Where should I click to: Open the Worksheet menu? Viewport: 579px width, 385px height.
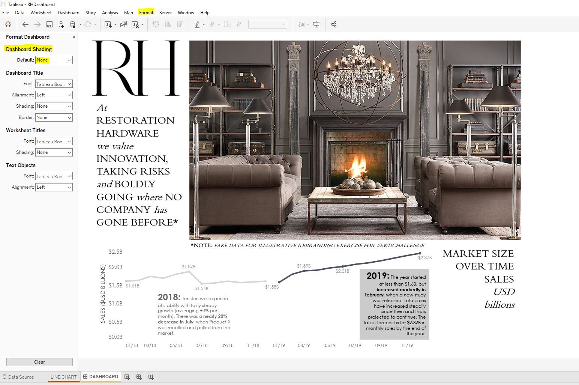[41, 13]
